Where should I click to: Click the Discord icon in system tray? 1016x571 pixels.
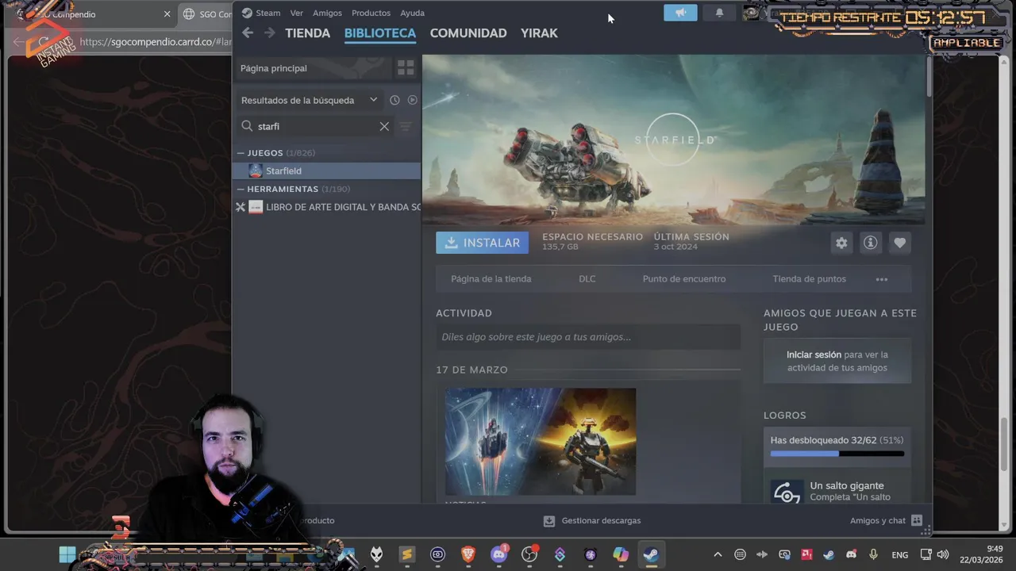pos(852,554)
